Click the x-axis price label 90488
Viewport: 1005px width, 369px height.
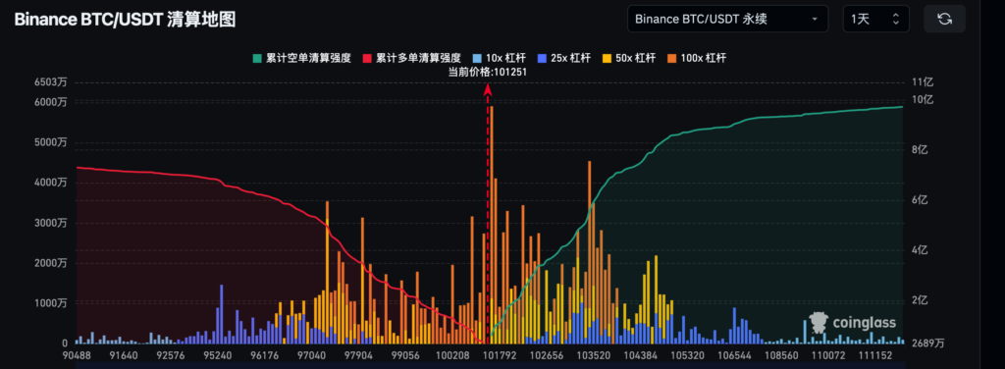76,355
